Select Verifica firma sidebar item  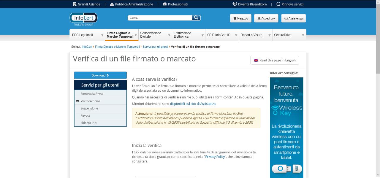[x=100, y=101]
